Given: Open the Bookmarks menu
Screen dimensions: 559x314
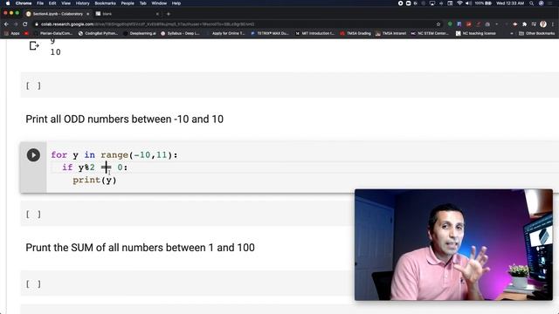Looking at the screenshot, I should click(105, 3).
